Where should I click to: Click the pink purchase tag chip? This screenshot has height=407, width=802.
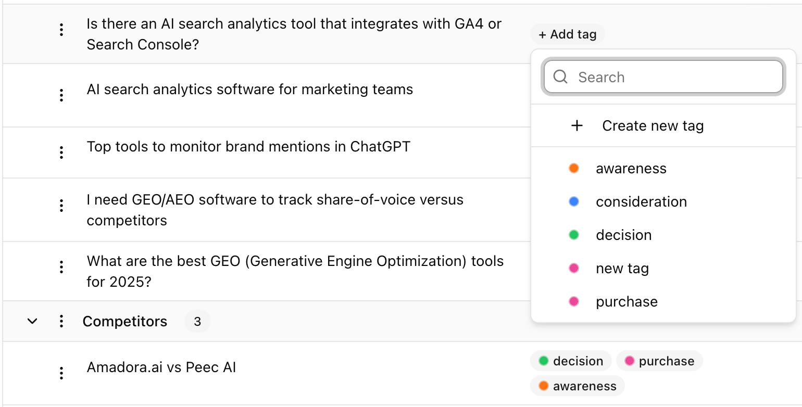[x=659, y=361]
